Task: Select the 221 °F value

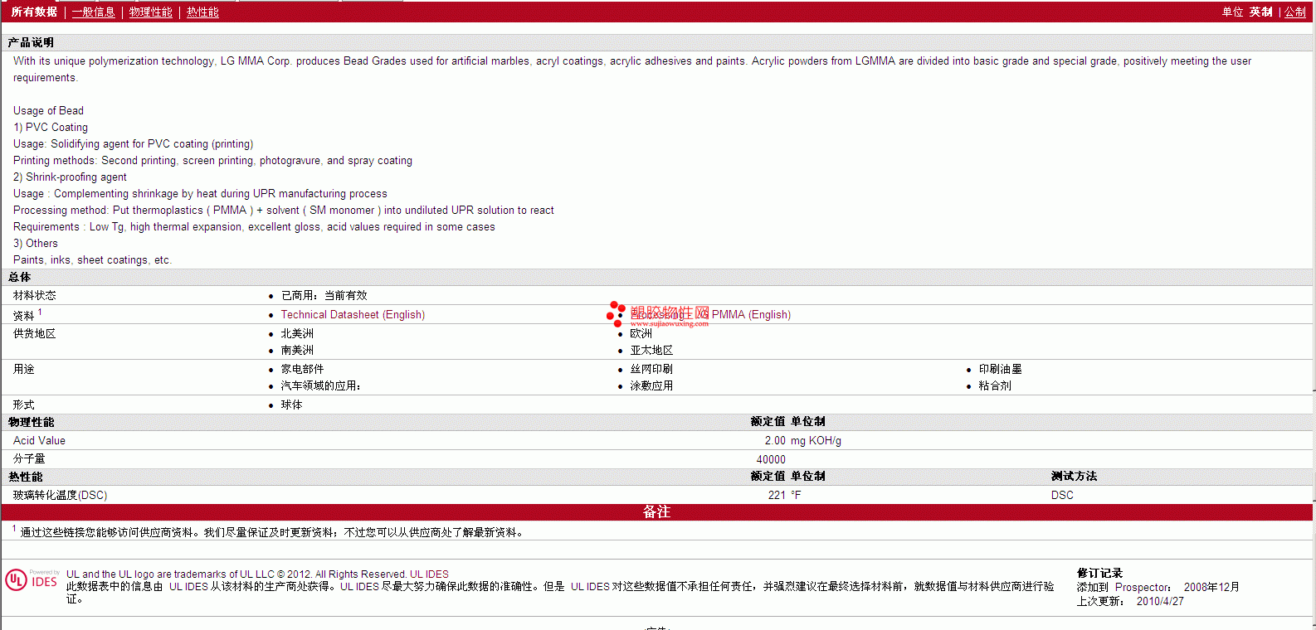Action: 784,495
